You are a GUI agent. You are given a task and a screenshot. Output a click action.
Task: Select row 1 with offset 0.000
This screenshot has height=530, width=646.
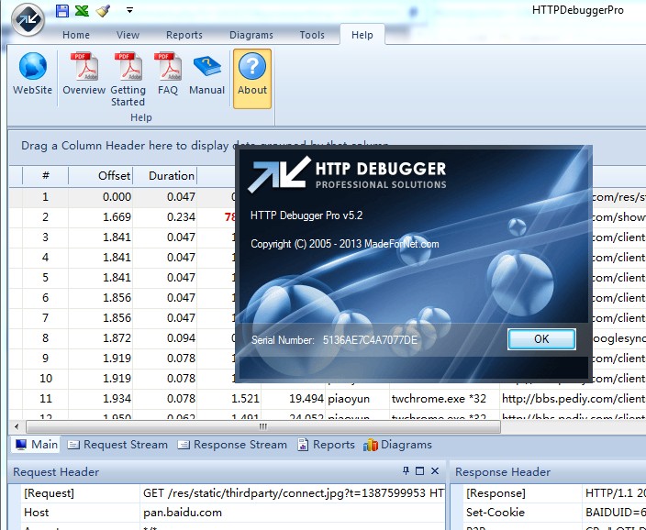(x=122, y=197)
